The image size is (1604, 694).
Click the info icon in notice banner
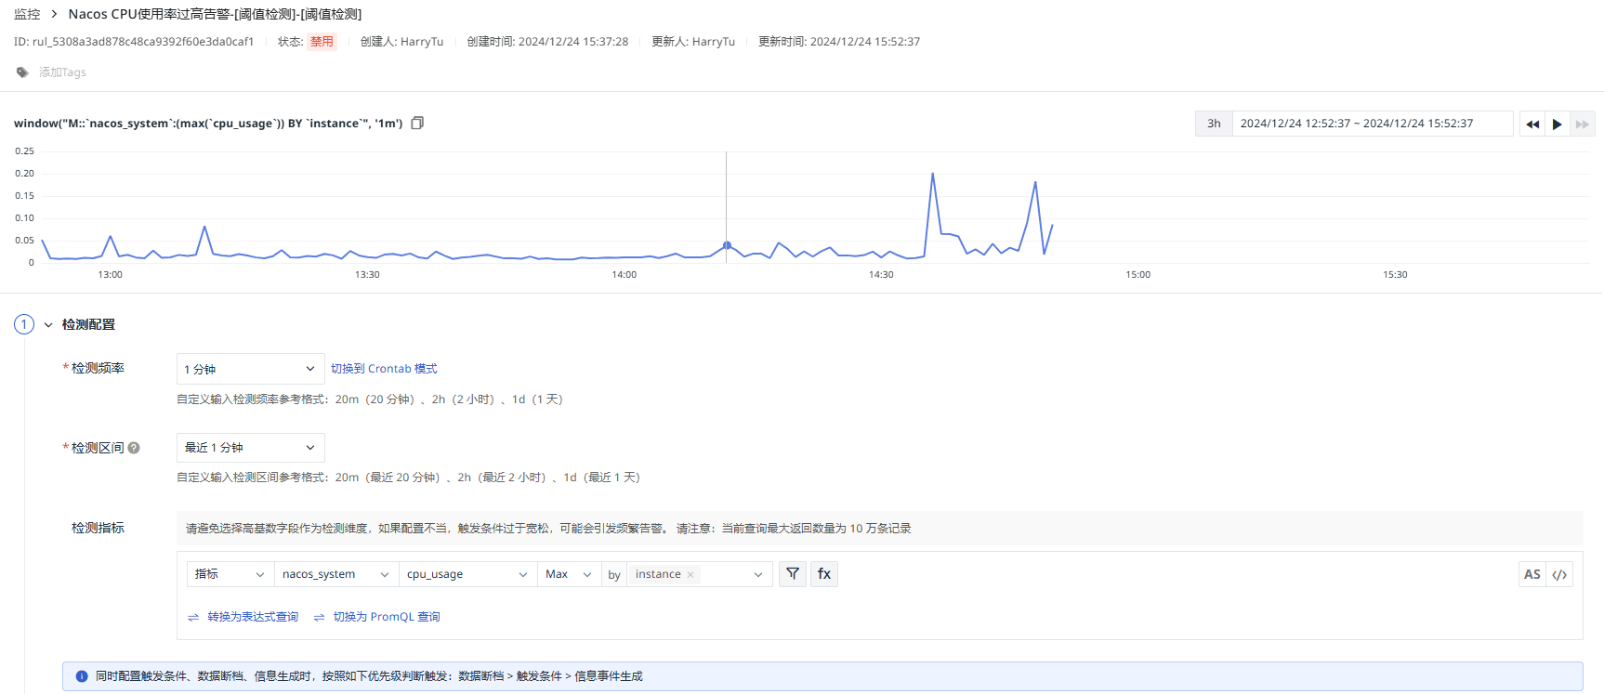82,676
